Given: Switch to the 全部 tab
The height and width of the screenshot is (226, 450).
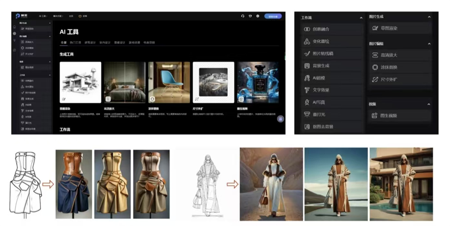Looking at the screenshot, I should [x=64, y=43].
